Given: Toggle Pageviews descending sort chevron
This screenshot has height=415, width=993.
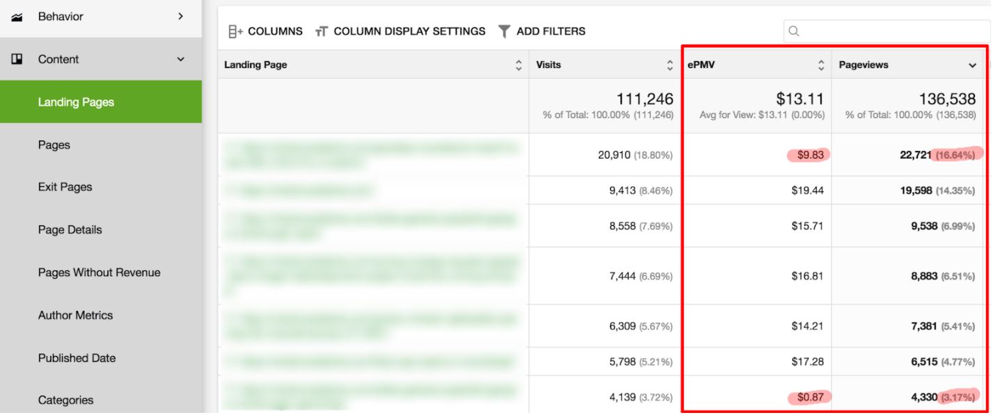Looking at the screenshot, I should [972, 65].
